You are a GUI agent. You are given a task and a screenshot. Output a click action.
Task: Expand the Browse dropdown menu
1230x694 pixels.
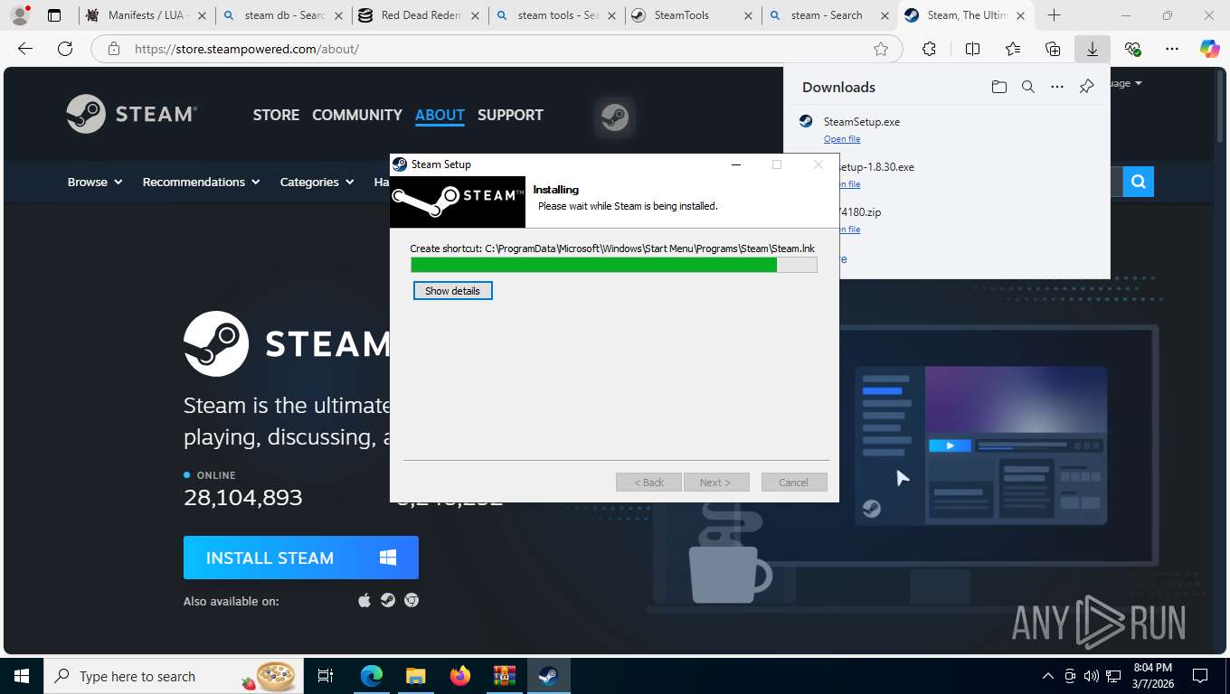tap(95, 182)
